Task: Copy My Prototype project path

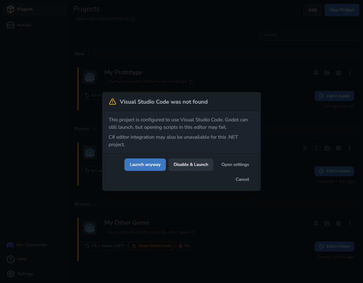Action: point(191,82)
